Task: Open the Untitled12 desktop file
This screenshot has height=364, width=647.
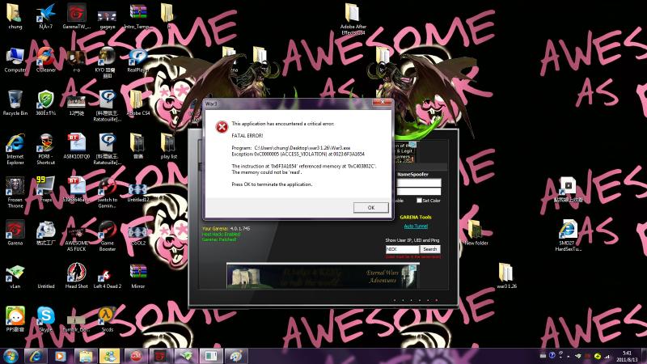Action: (137, 193)
